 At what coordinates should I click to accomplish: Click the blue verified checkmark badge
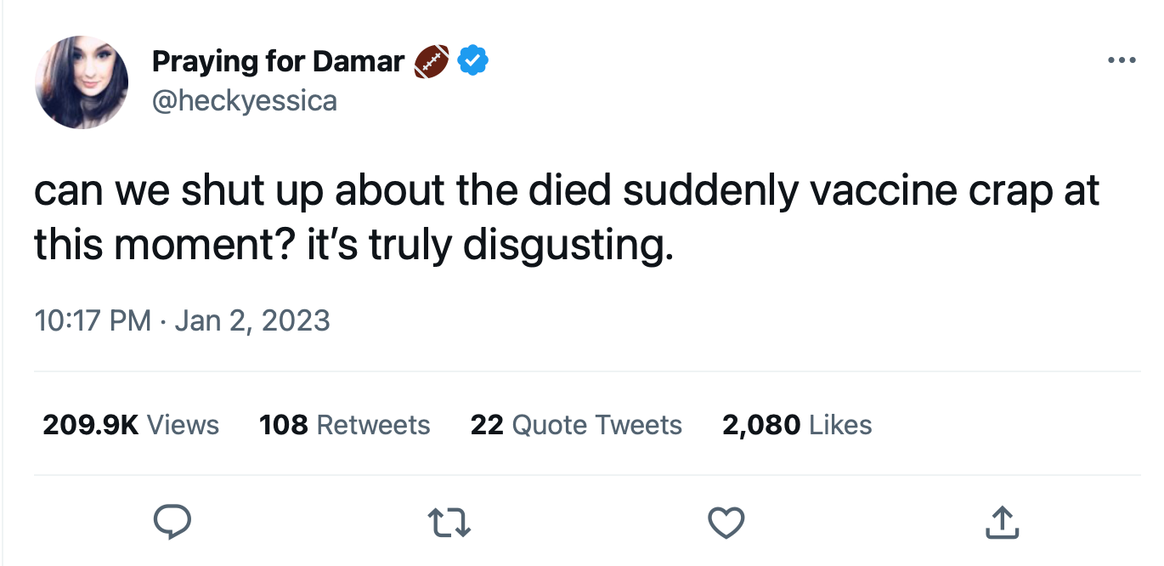pyautogui.click(x=473, y=61)
